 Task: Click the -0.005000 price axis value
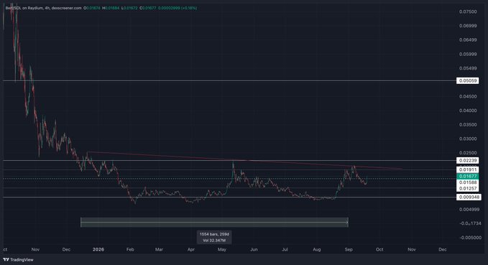tap(470, 237)
